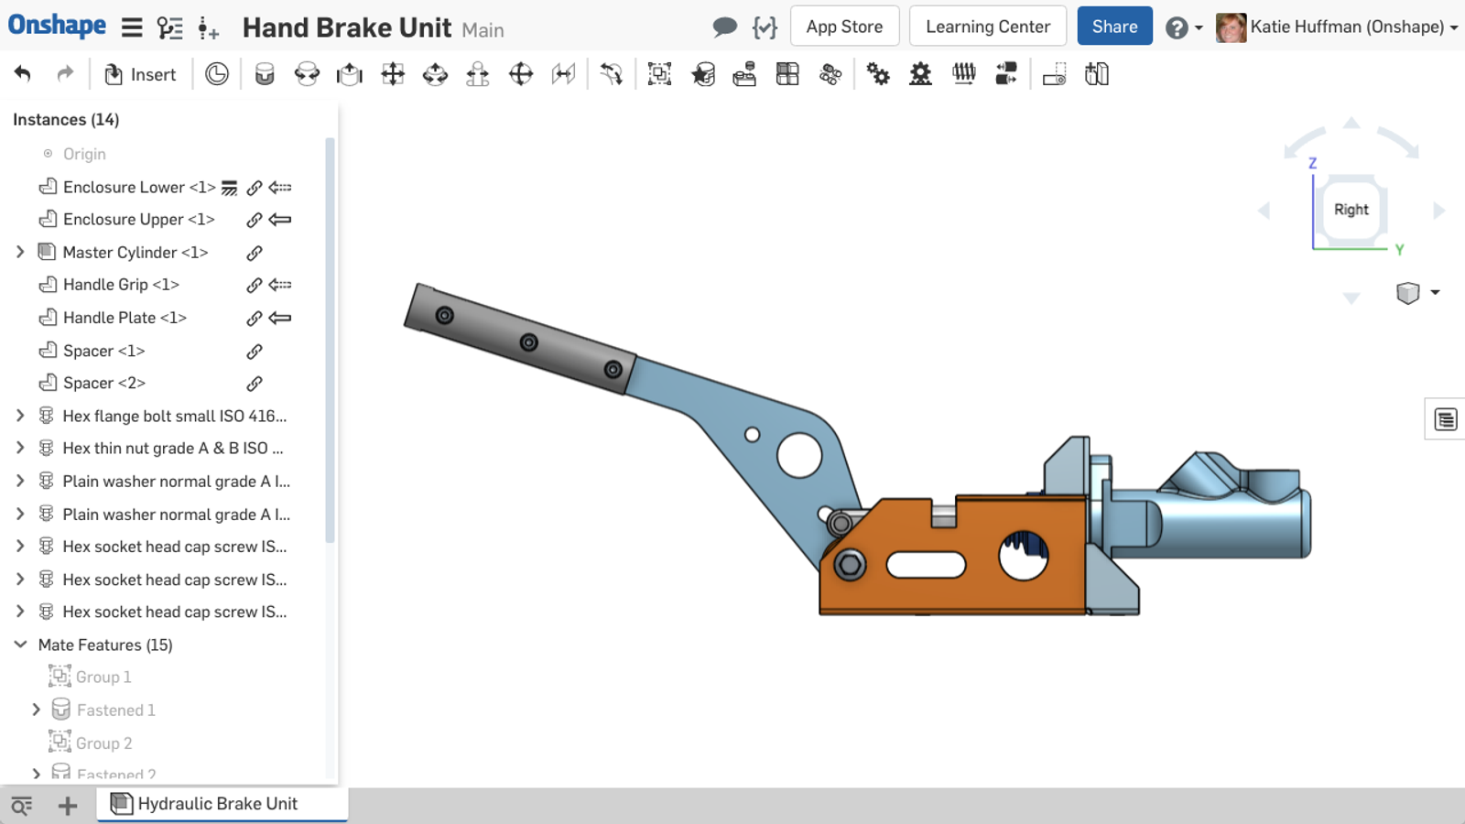Screen dimensions: 1465x824
Task: Open the versions and history graph
Action: 169,27
